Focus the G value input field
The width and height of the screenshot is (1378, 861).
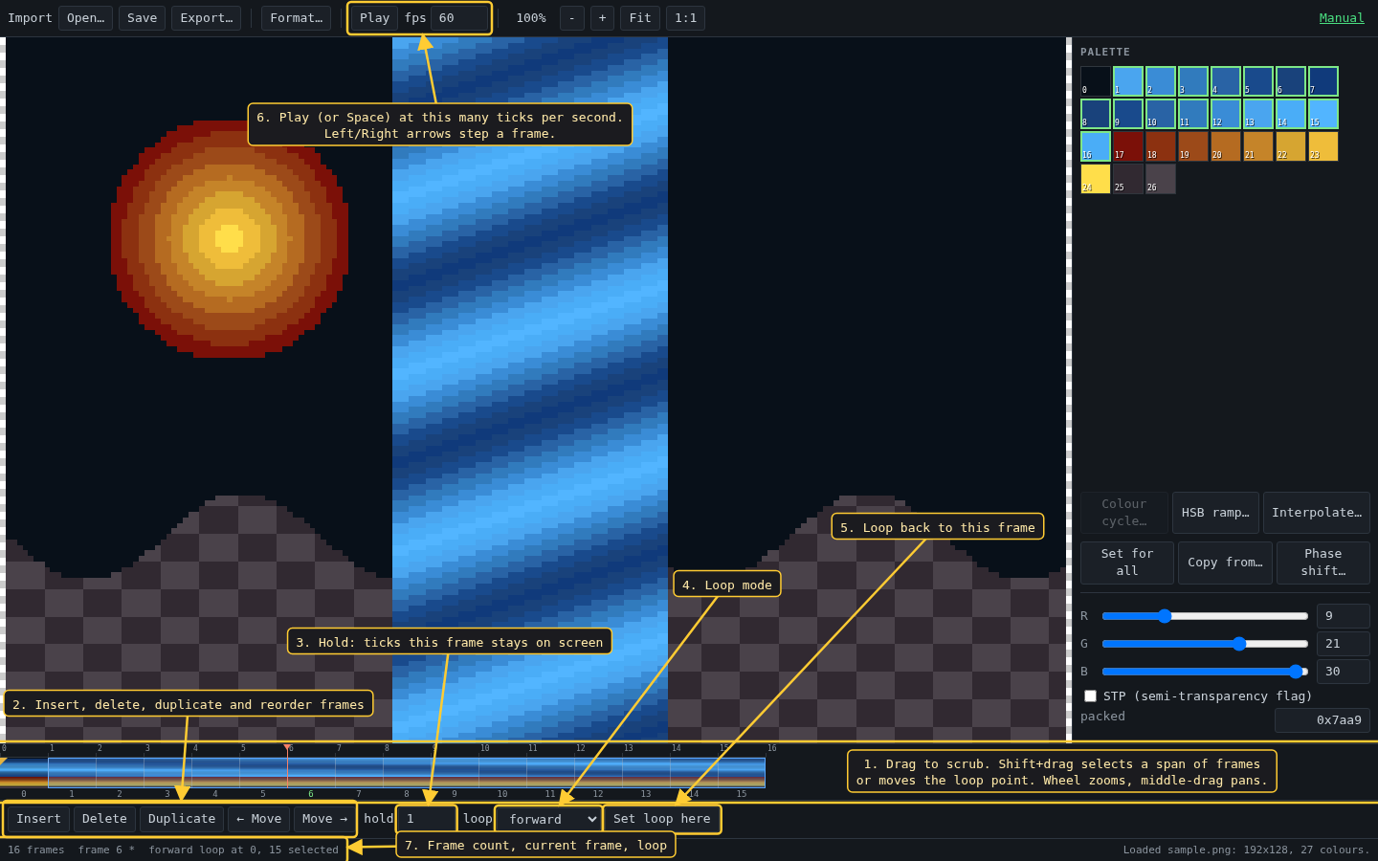pyautogui.click(x=1344, y=644)
